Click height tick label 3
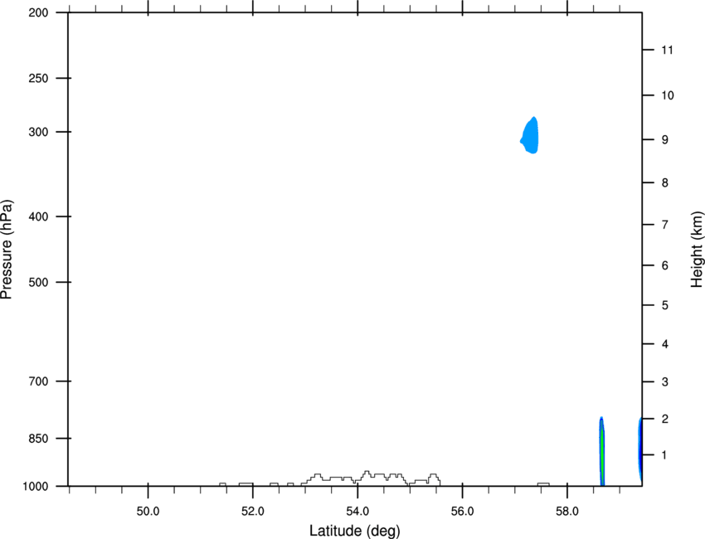Image resolution: width=705 pixels, height=539 pixels. click(x=665, y=382)
